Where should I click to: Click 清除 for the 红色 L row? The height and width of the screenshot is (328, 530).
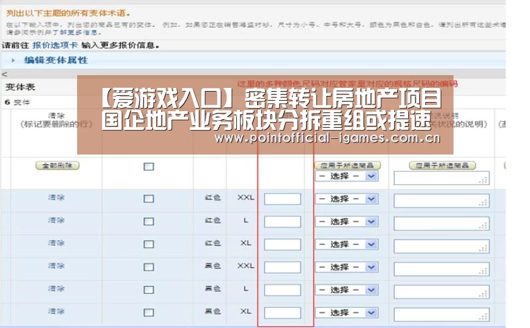coord(56,220)
